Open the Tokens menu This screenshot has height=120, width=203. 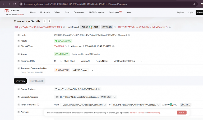[57, 12]
